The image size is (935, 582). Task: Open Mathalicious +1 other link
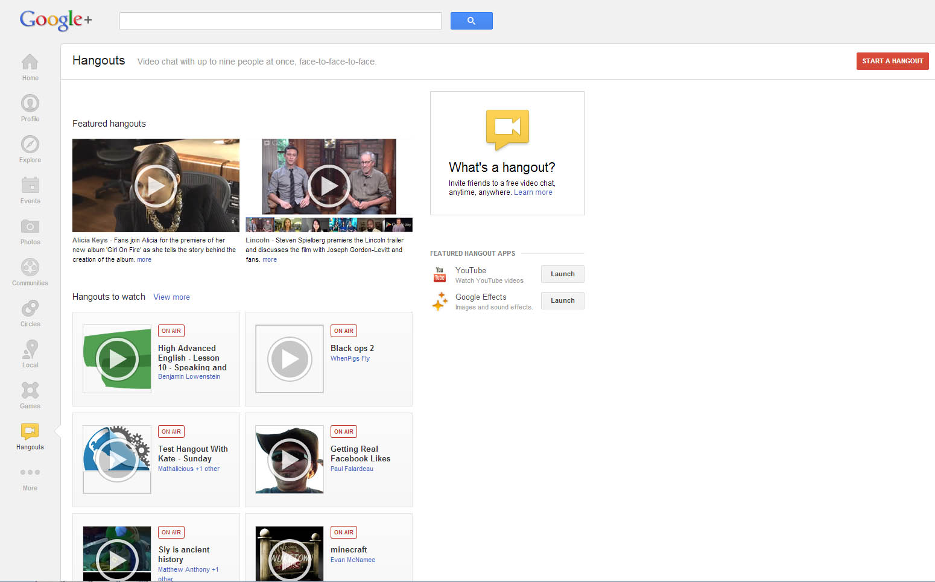pos(189,469)
